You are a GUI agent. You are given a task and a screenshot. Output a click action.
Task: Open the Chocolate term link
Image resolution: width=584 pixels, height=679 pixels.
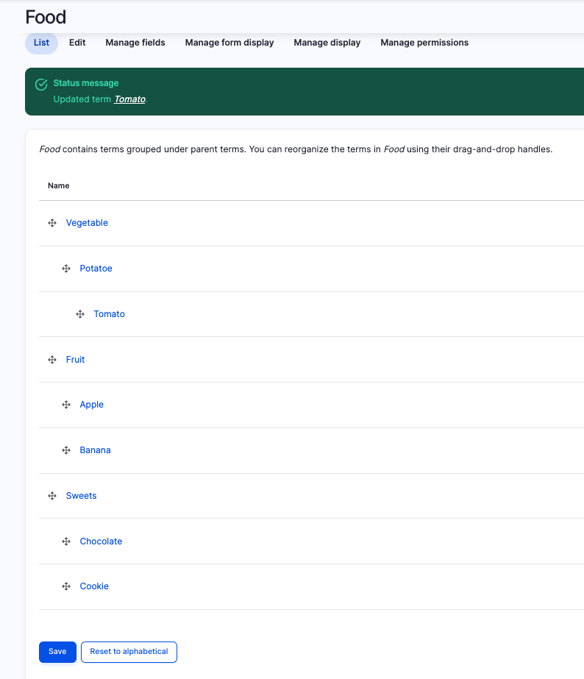click(x=101, y=541)
